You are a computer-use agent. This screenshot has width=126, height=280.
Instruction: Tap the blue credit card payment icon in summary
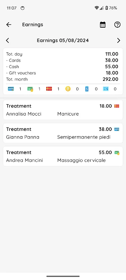(11, 89)
